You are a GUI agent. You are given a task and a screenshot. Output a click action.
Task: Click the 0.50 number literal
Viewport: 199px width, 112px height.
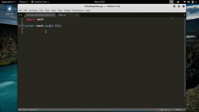(x=55, y=26)
